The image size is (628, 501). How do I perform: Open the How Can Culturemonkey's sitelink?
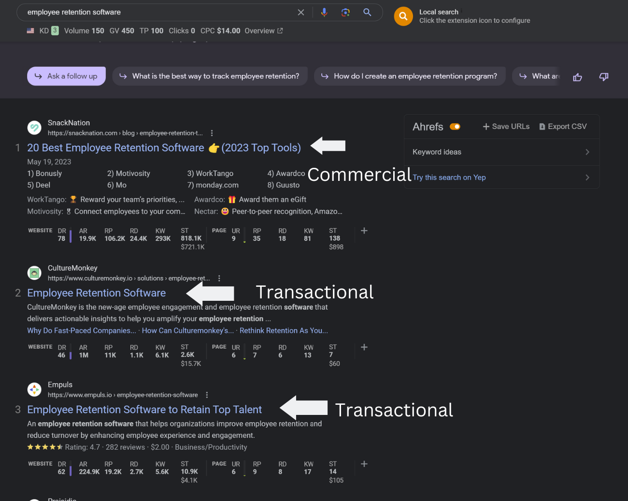(188, 330)
